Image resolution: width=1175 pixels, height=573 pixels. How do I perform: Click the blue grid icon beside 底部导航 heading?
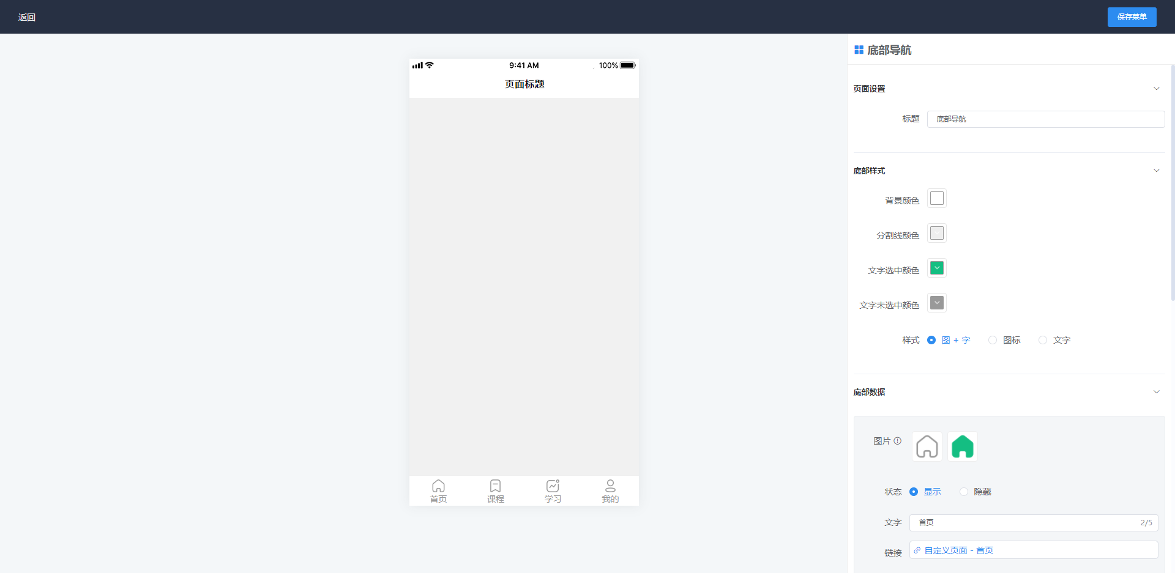click(x=859, y=50)
